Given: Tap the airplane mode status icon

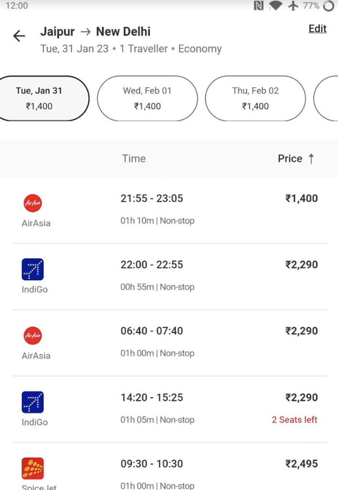Looking at the screenshot, I should coord(293,6).
